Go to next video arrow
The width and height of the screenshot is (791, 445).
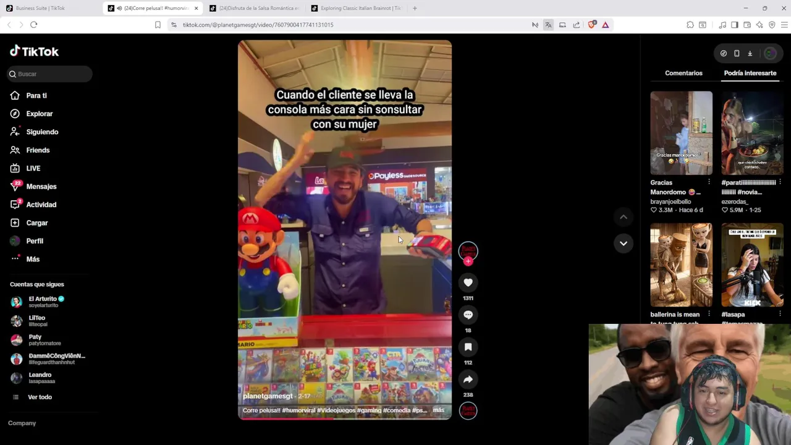[x=624, y=243]
